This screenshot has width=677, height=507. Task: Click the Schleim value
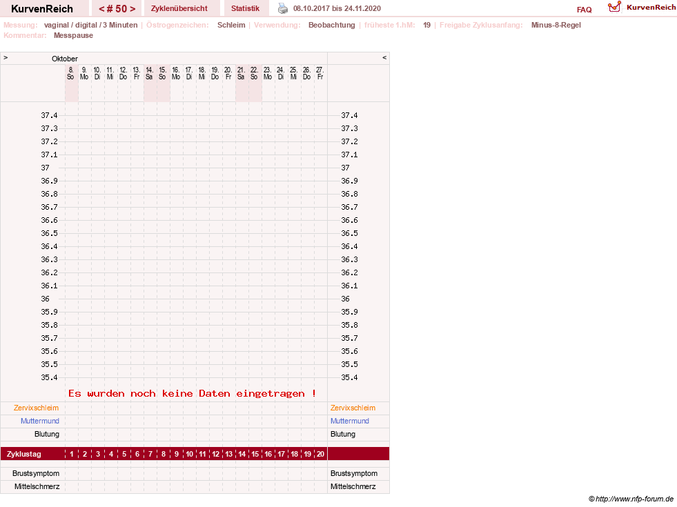[231, 25]
